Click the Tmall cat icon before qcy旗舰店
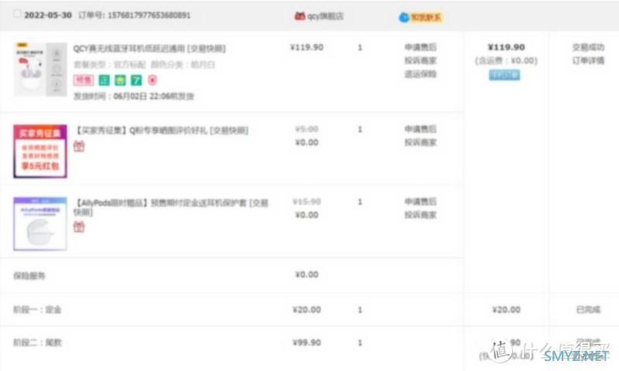This screenshot has height=371, width=619. (300, 16)
